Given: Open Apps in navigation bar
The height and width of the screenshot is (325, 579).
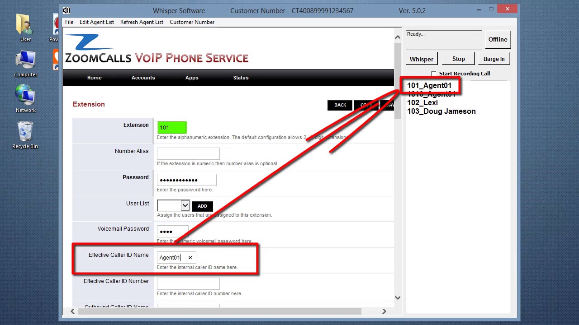Looking at the screenshot, I should (x=192, y=78).
